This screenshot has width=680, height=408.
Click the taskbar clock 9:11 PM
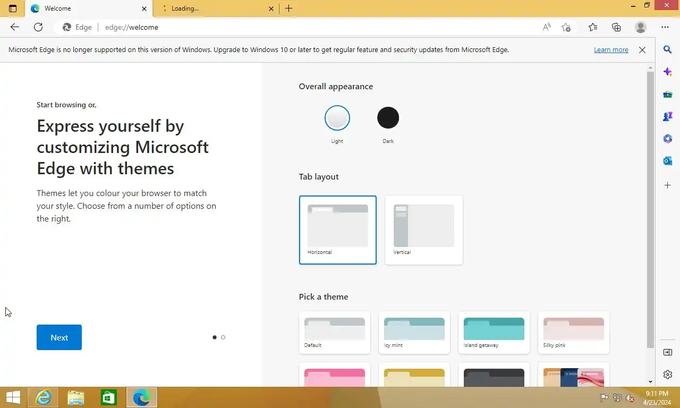(657, 394)
